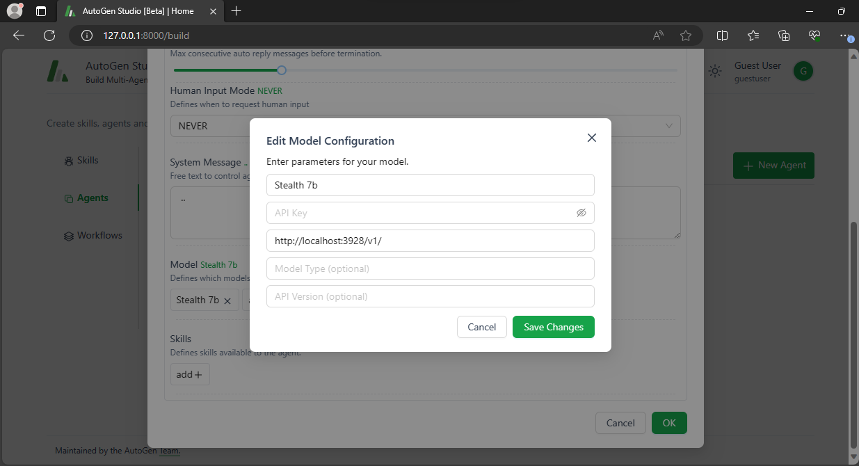This screenshot has height=466, width=859.
Task: Add this page to favorites with star icon
Action: tap(686, 35)
